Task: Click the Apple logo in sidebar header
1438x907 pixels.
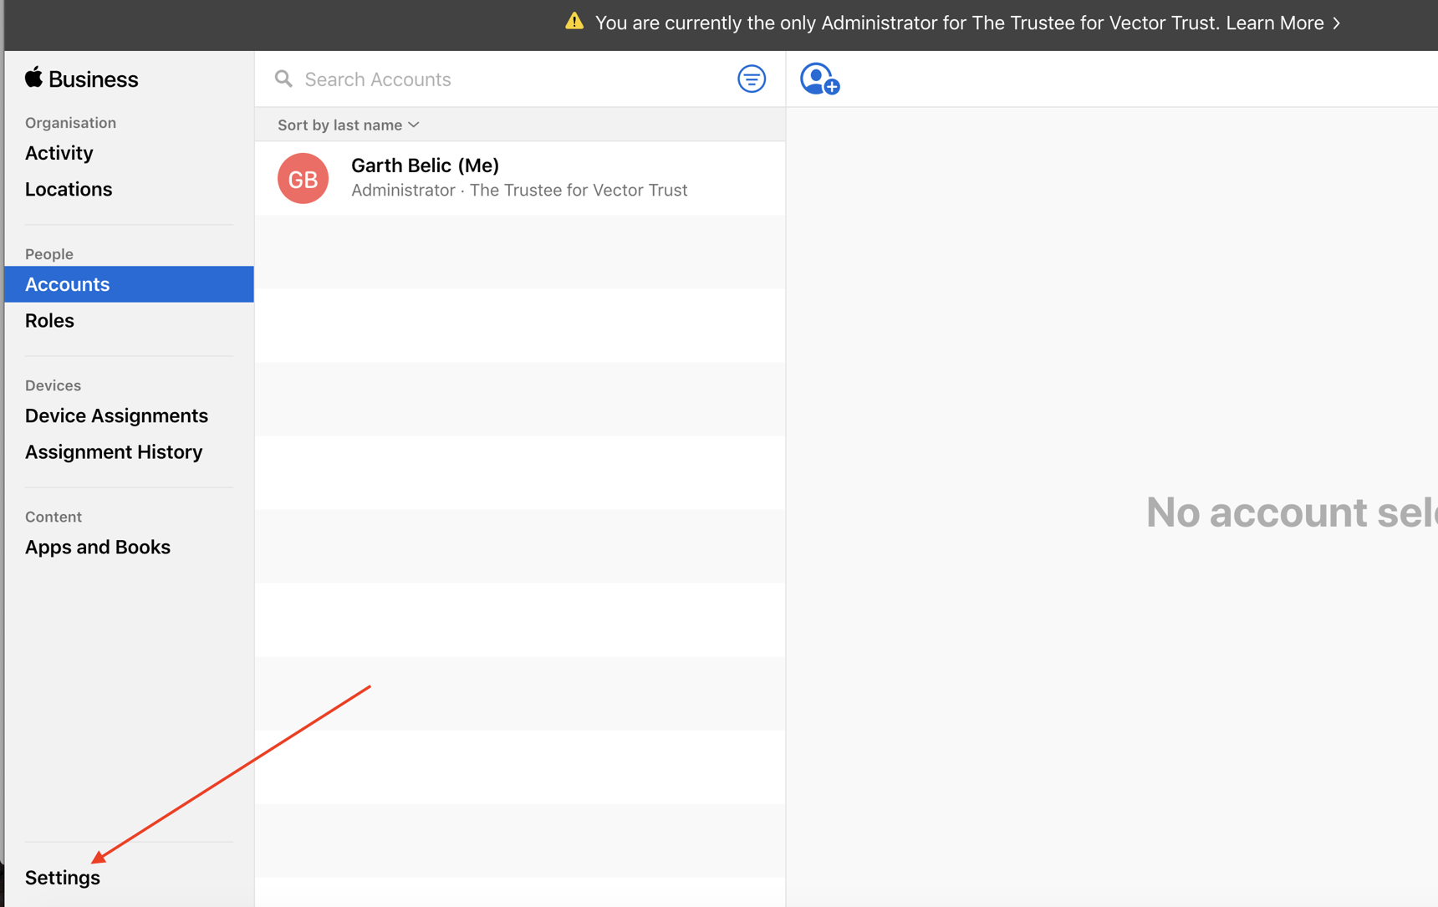Action: click(x=33, y=78)
